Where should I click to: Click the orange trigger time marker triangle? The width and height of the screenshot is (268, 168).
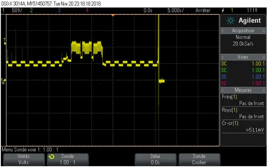coord(113,15)
